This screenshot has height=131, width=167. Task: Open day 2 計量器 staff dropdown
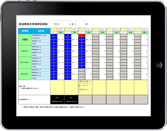point(75,40)
